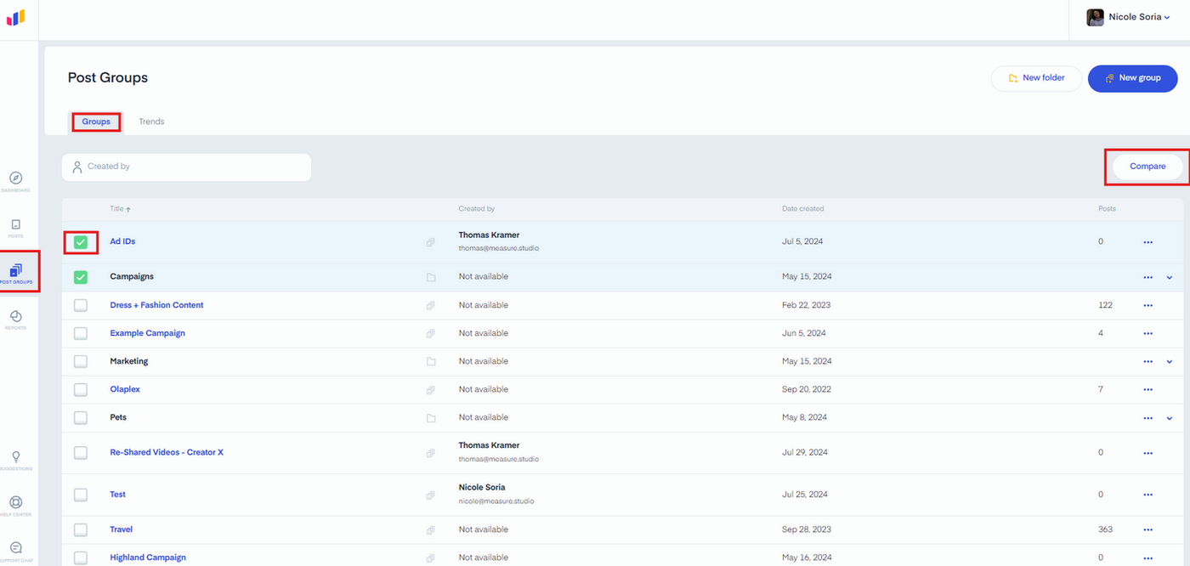Image resolution: width=1190 pixels, height=566 pixels.
Task: Open the Reports sidebar icon
Action: pyautogui.click(x=15, y=316)
